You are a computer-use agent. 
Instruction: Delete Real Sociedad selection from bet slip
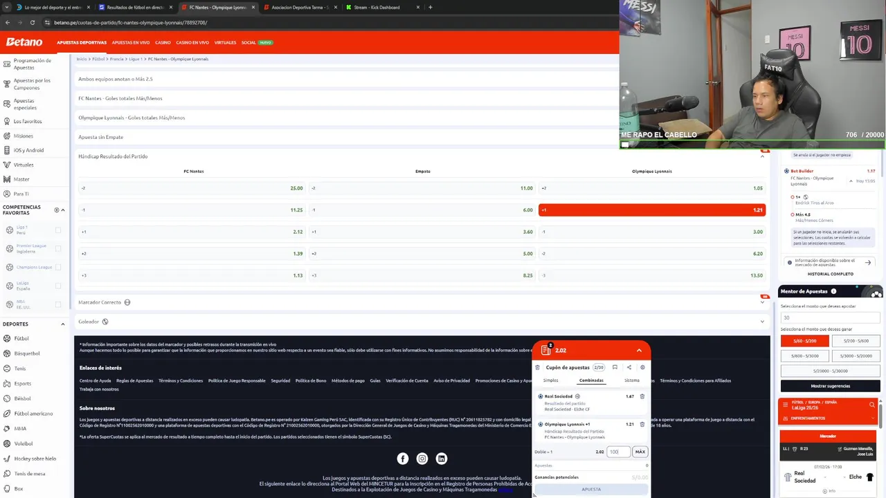point(642,396)
